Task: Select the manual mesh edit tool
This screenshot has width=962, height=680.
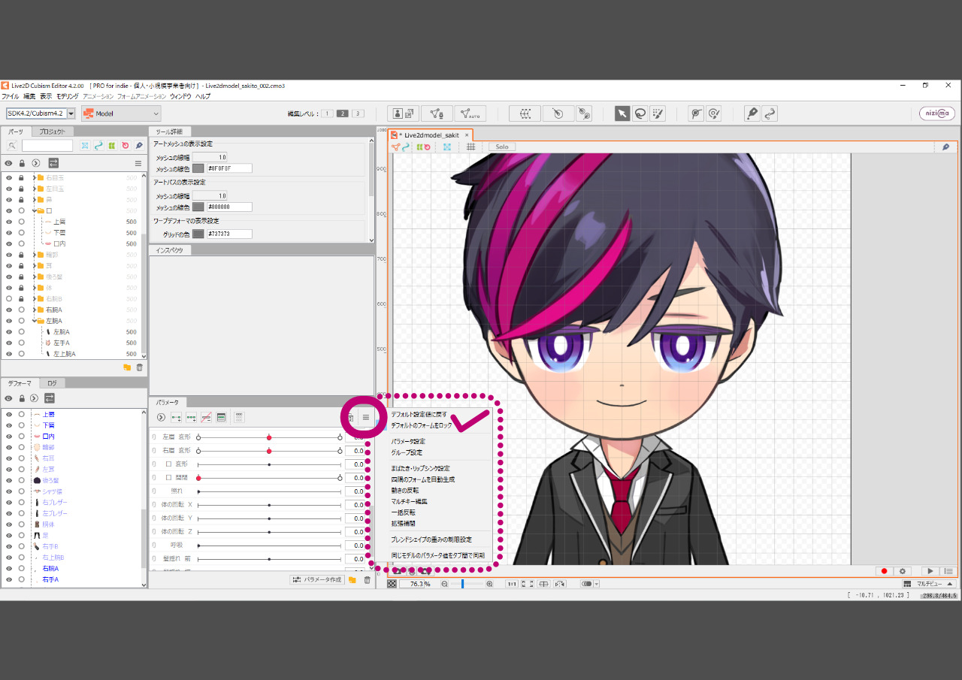Action: (437, 113)
